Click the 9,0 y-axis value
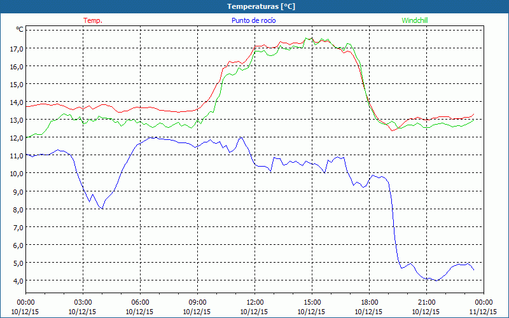The height and width of the screenshot is (318, 509). [18, 191]
